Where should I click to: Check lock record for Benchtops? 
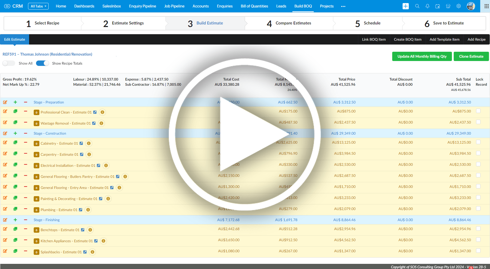[478, 229]
